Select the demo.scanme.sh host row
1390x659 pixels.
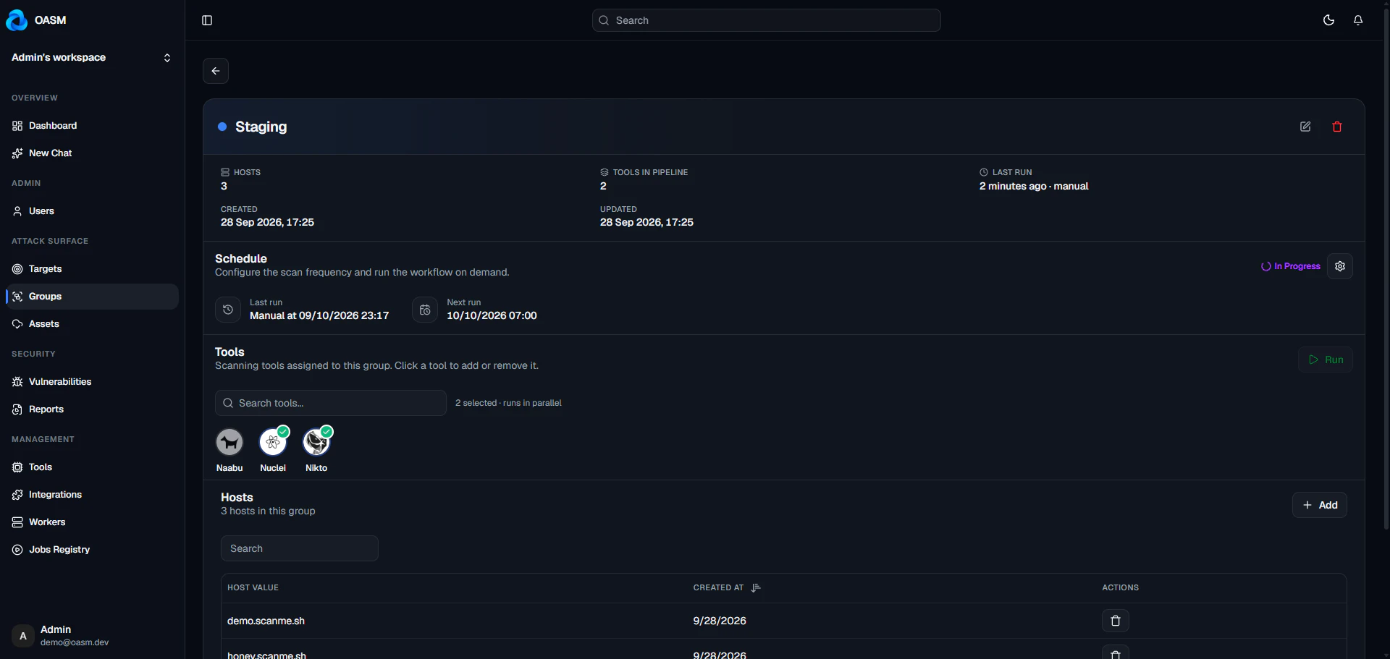click(x=784, y=621)
